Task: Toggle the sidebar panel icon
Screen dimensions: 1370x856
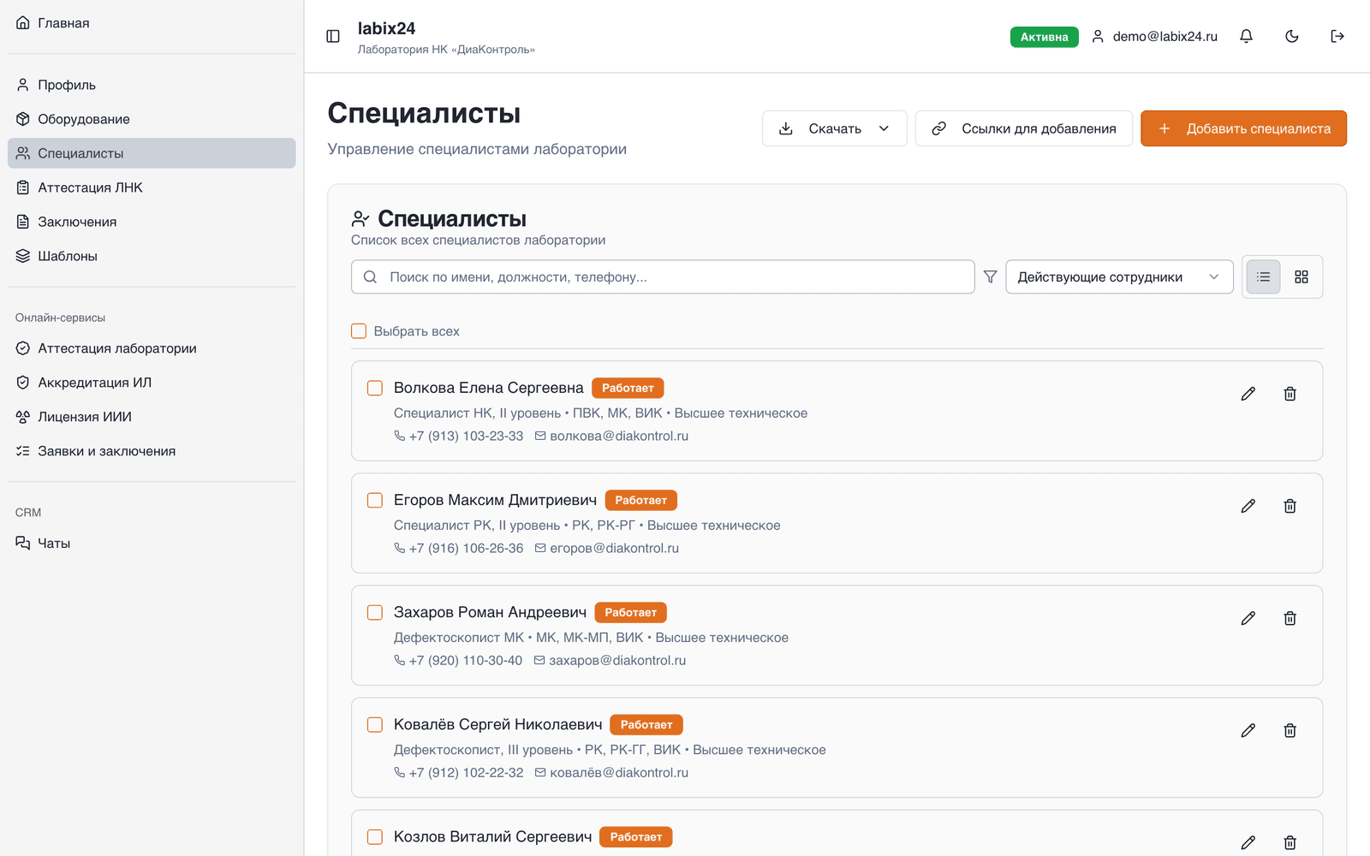Action: tap(333, 36)
